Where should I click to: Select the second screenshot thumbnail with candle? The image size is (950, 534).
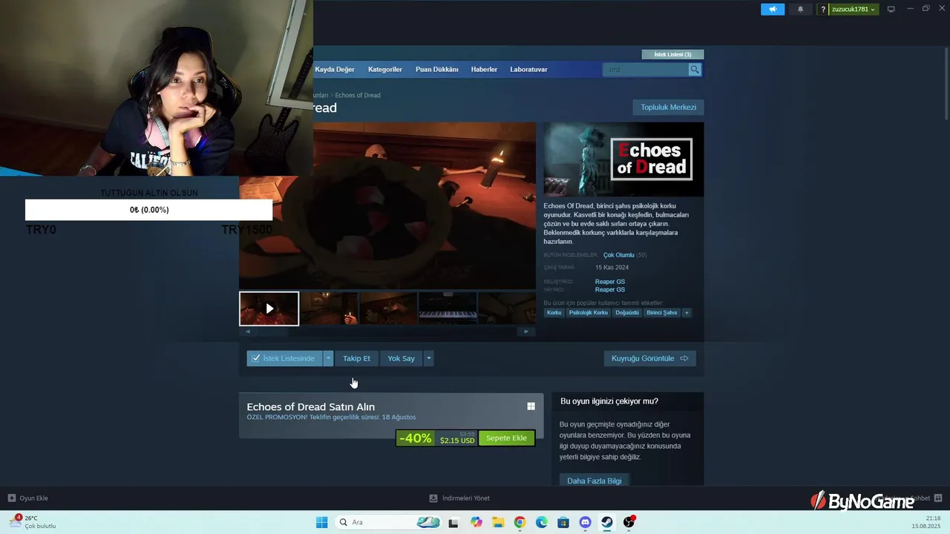tap(329, 309)
